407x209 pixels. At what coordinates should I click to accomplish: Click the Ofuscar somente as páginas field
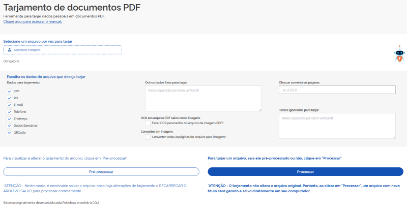point(337,90)
